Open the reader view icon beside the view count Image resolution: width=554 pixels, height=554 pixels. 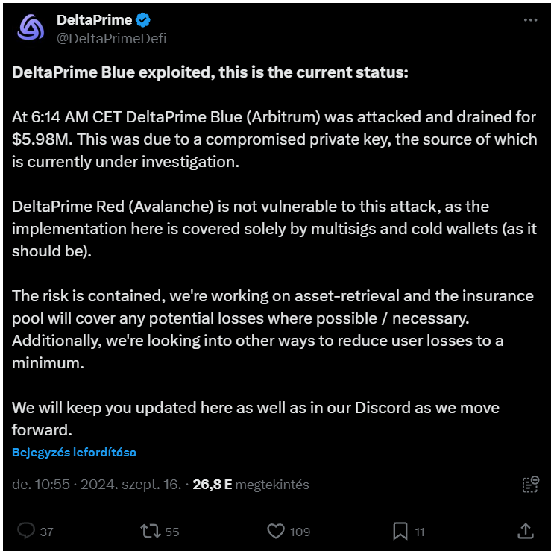tap(530, 485)
